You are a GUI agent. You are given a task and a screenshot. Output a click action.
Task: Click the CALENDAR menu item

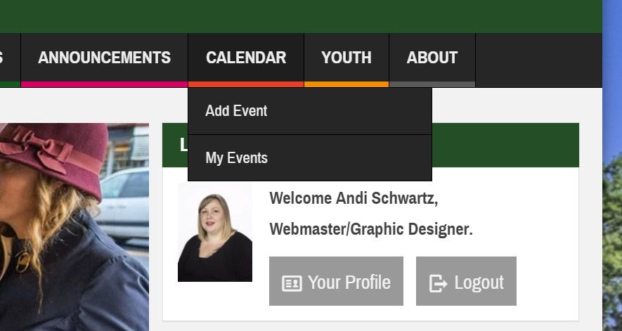pos(246,58)
